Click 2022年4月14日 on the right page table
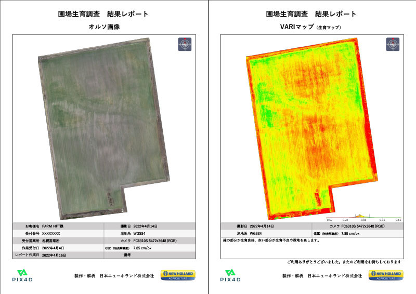 point(262,226)
